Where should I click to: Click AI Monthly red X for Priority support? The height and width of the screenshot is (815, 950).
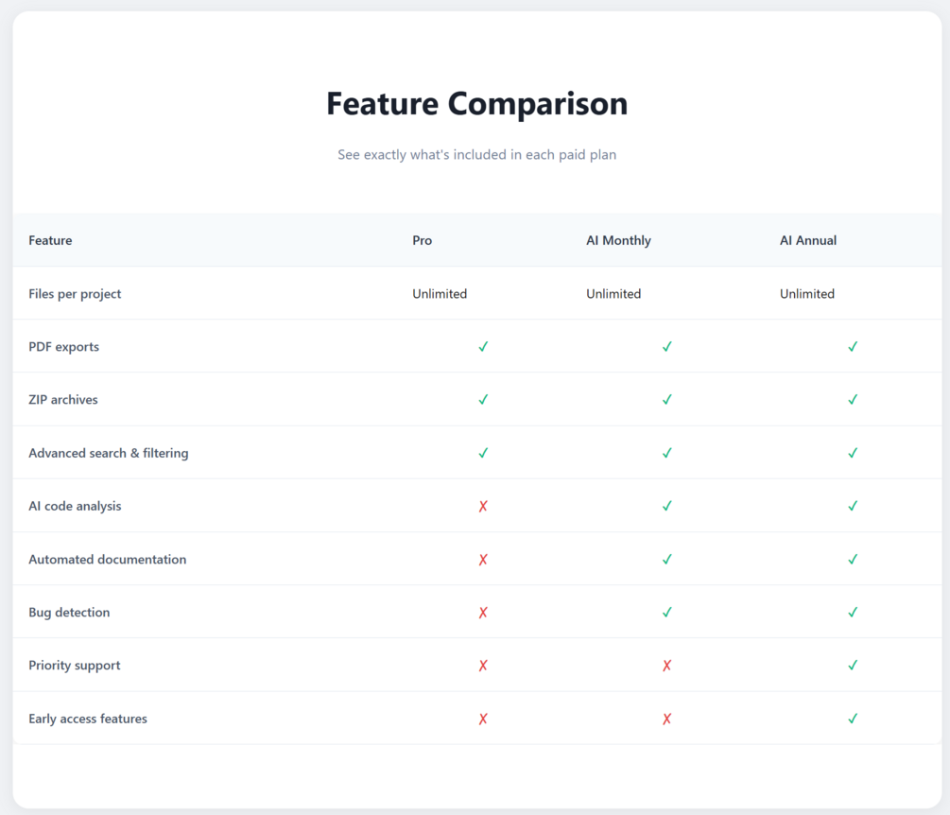pyautogui.click(x=666, y=666)
